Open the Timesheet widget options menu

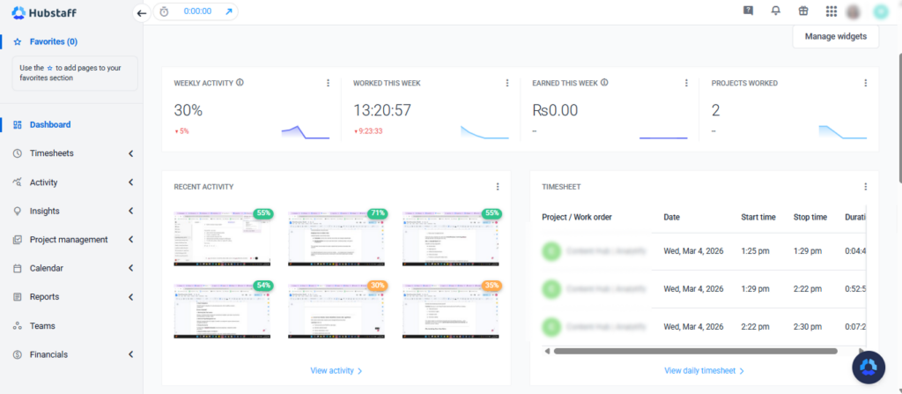(x=865, y=187)
